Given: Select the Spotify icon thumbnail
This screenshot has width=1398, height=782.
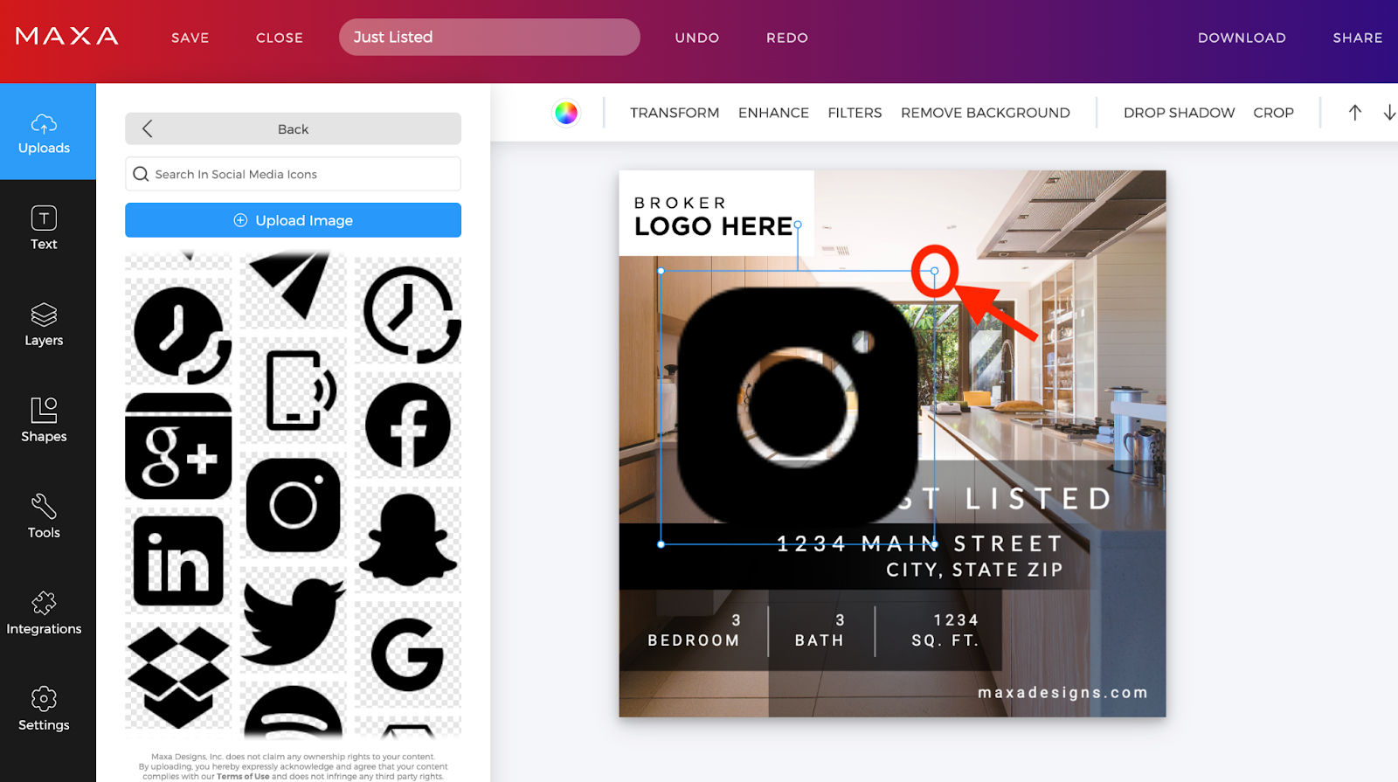Looking at the screenshot, I should coord(293,711).
